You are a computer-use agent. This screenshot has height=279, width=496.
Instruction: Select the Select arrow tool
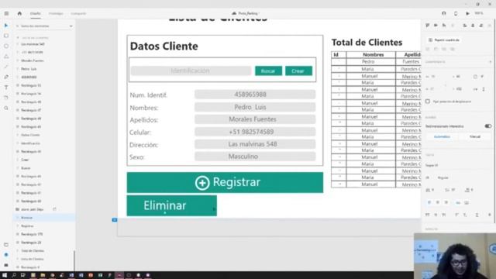[6, 26]
